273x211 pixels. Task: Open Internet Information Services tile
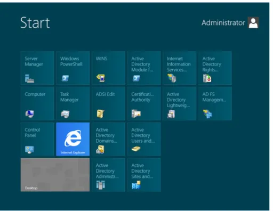[180, 68]
